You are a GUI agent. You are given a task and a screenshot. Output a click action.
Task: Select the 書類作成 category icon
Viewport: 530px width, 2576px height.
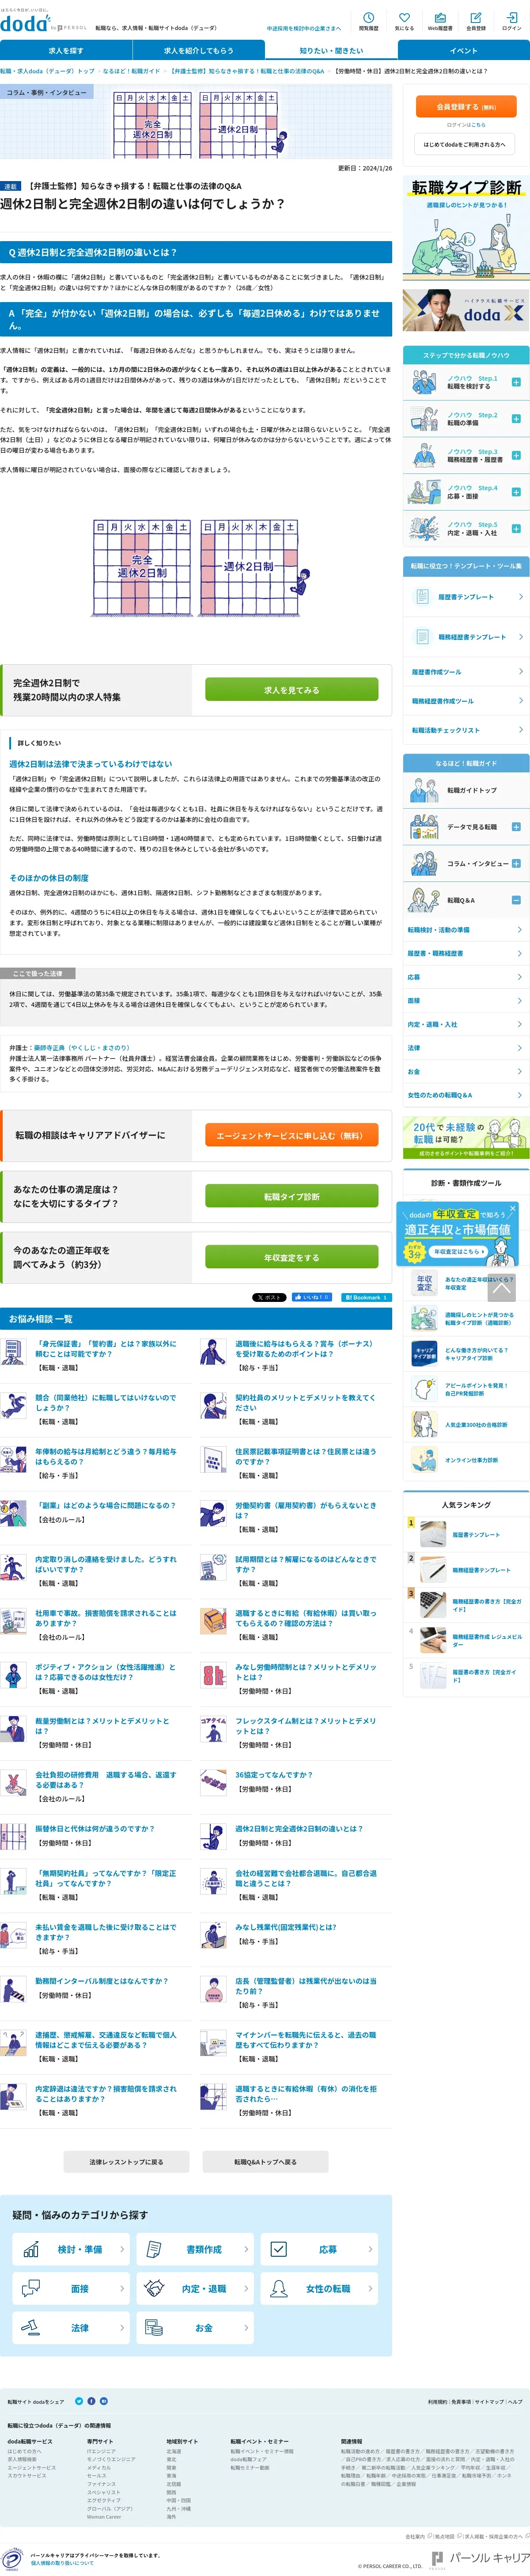[155, 2249]
